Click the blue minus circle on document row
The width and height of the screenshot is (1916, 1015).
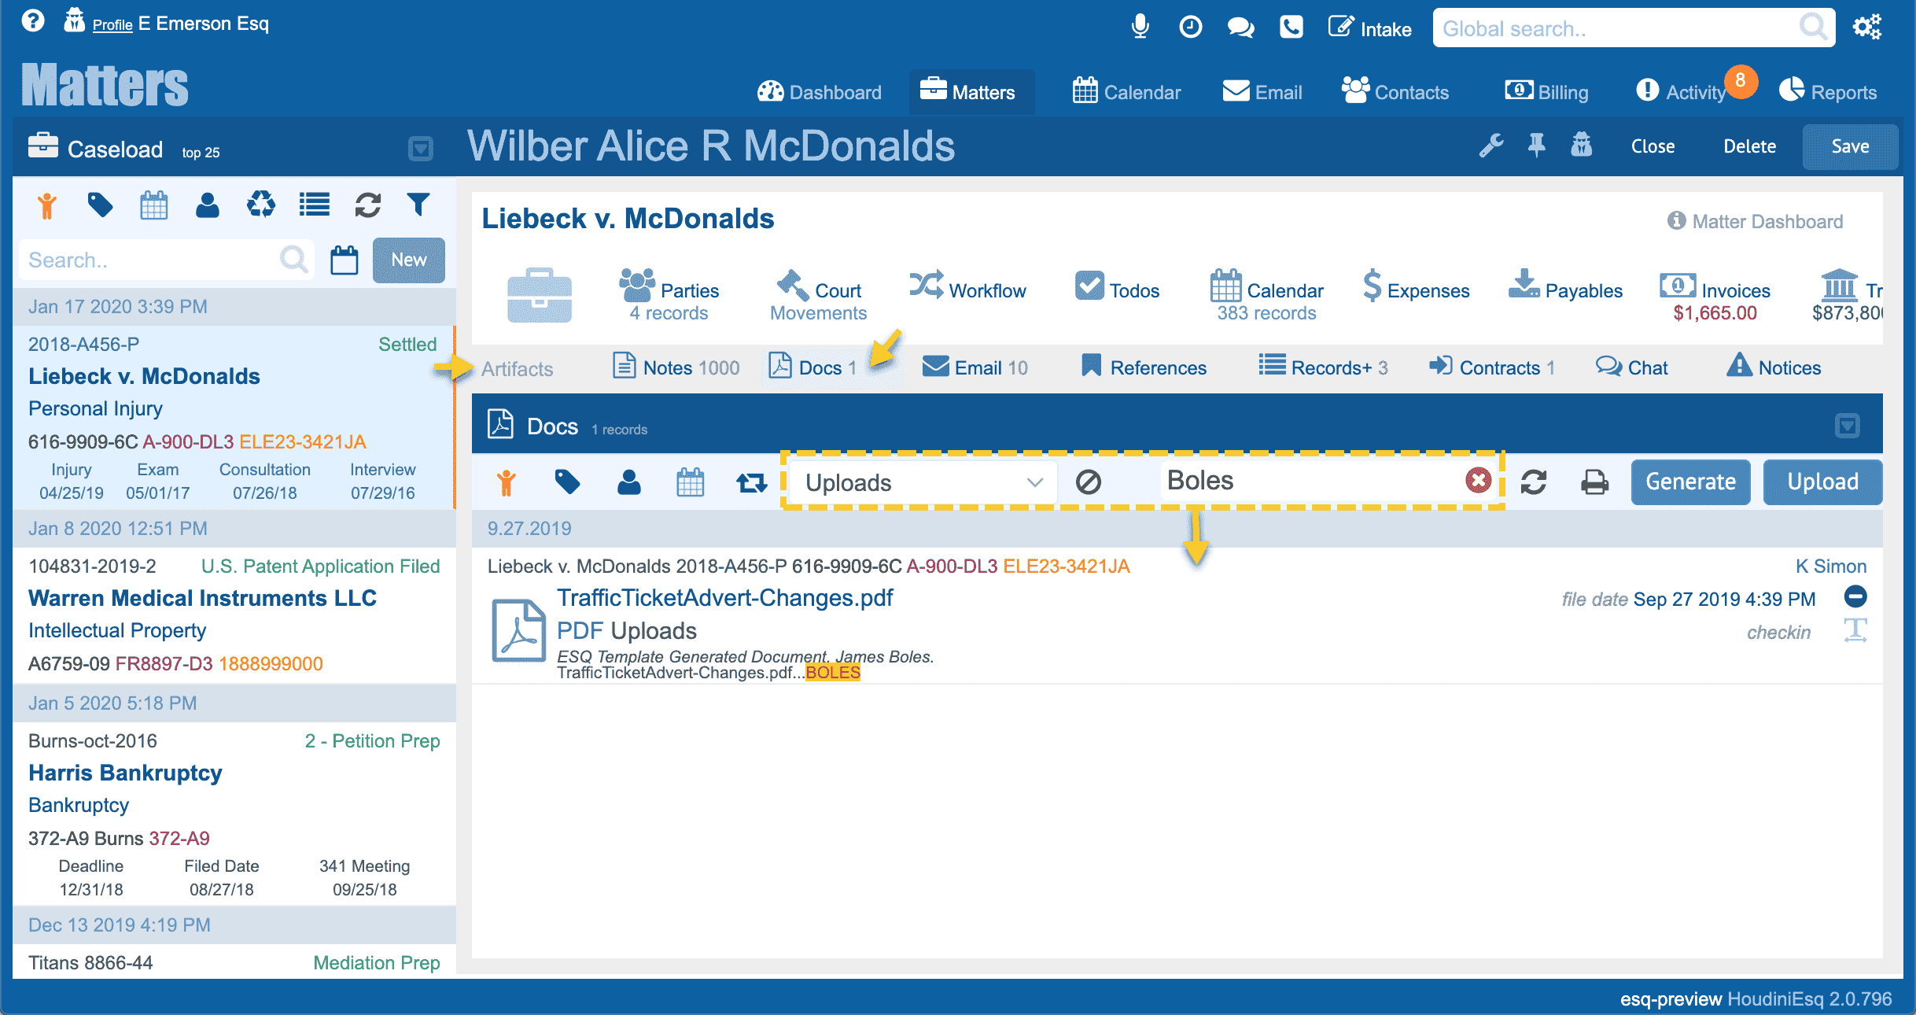1855,596
